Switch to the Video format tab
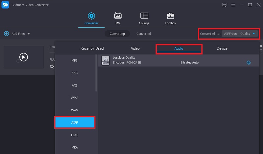This screenshot has height=154, width=263. coord(135,48)
